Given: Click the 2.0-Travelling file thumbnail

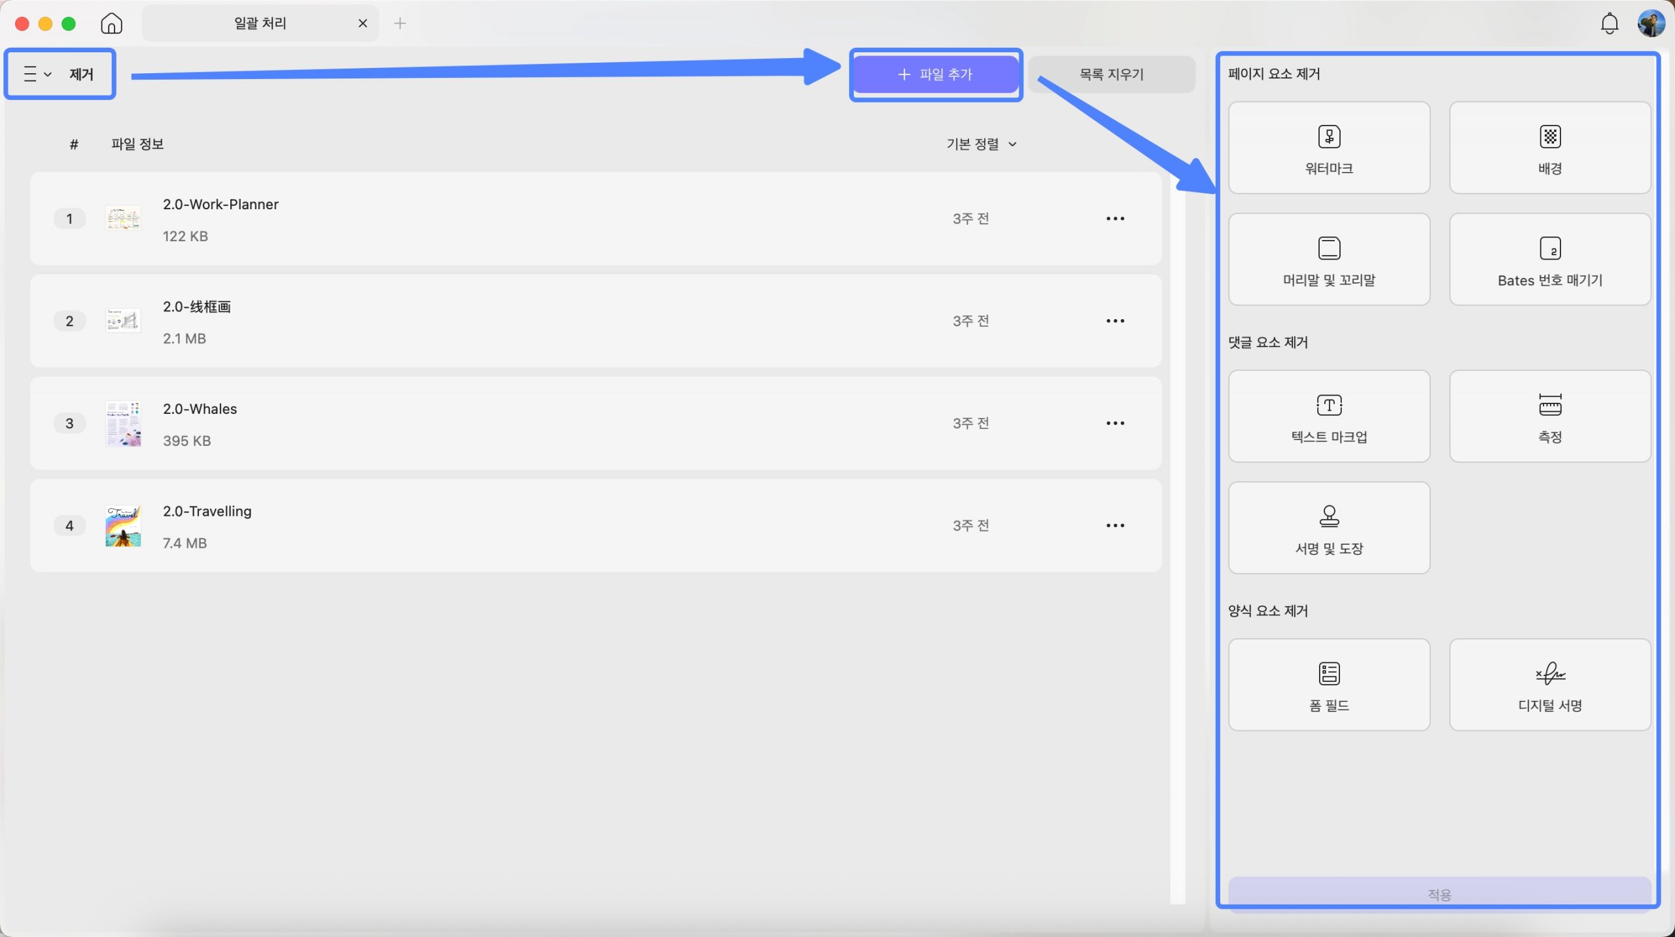Looking at the screenshot, I should coord(123,526).
